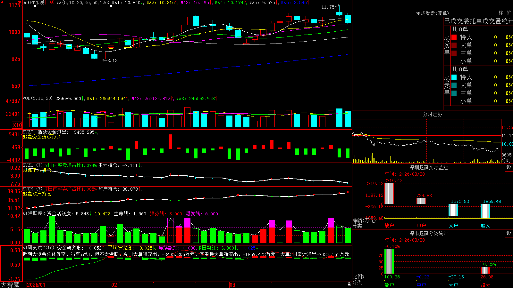Click the MA(5,10,20,30,60,120) indicator parameters

[x=83, y=3]
